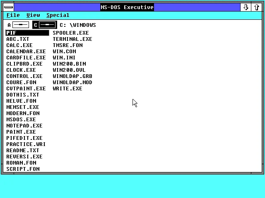Select SPOOLER.EXE file

(71, 33)
